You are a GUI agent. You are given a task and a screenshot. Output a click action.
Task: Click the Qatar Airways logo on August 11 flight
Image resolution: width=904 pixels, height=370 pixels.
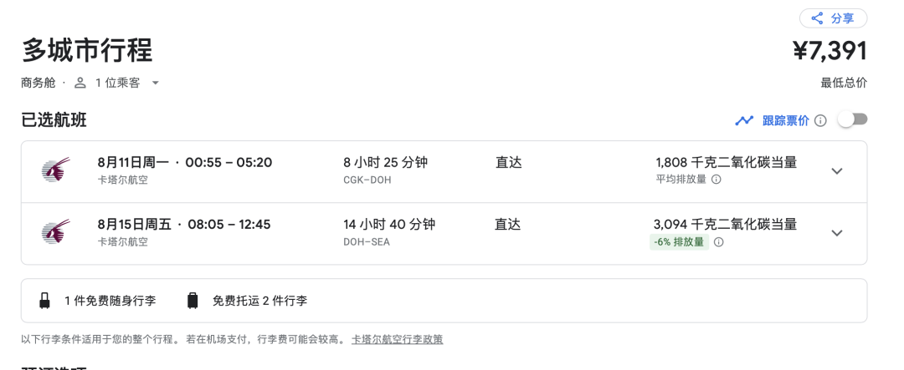56,170
